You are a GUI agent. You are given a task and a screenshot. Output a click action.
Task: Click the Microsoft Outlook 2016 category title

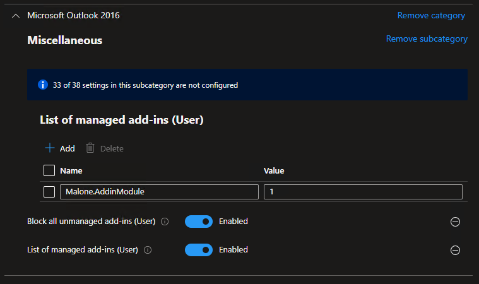click(x=73, y=15)
